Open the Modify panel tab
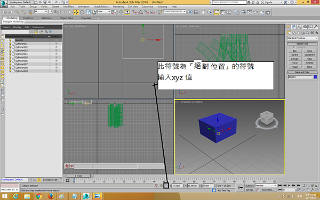The image size is (320, 200). [x=294, y=27]
